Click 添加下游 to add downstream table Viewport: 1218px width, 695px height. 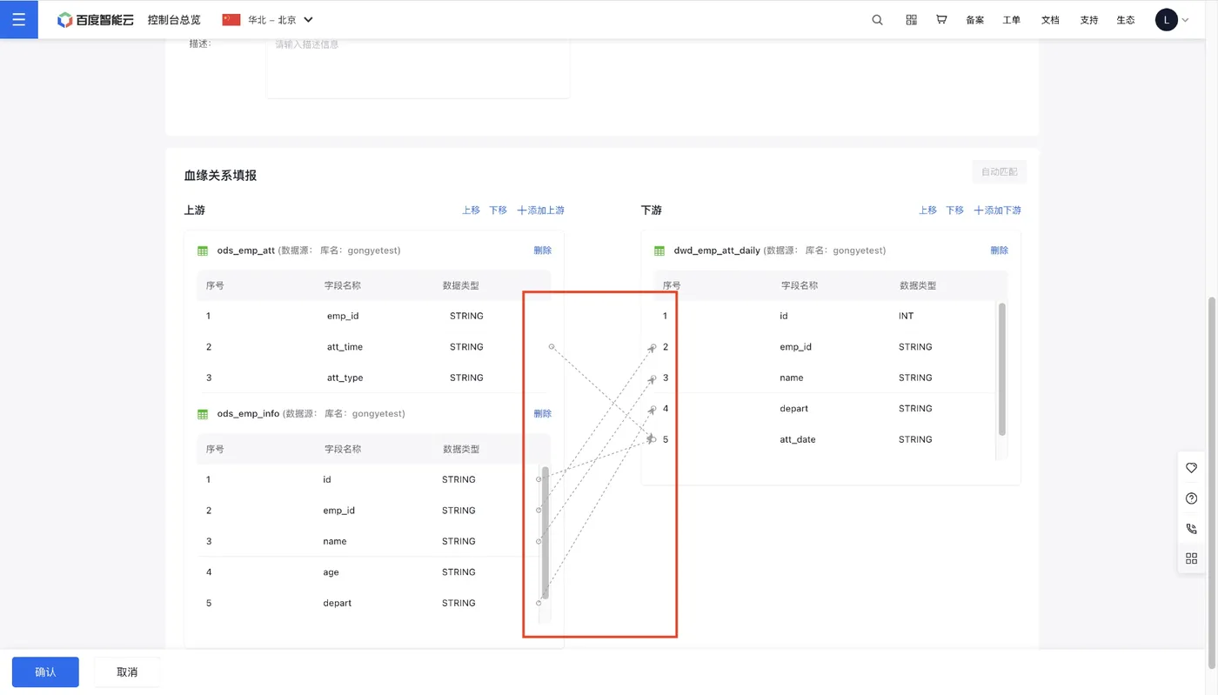[x=997, y=211]
